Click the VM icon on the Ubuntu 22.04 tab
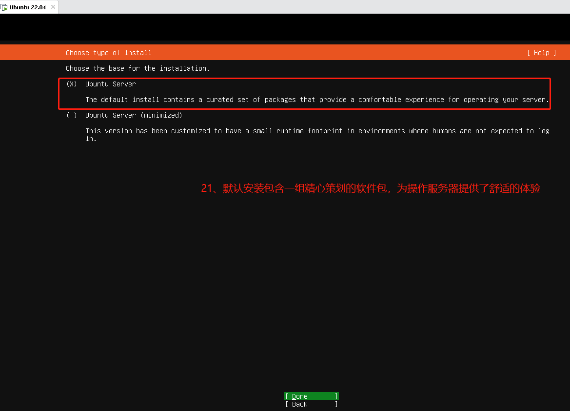The width and height of the screenshot is (570, 411). click(x=4, y=7)
